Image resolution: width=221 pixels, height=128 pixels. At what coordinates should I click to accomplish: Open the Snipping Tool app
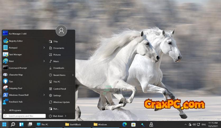(x=15, y=88)
